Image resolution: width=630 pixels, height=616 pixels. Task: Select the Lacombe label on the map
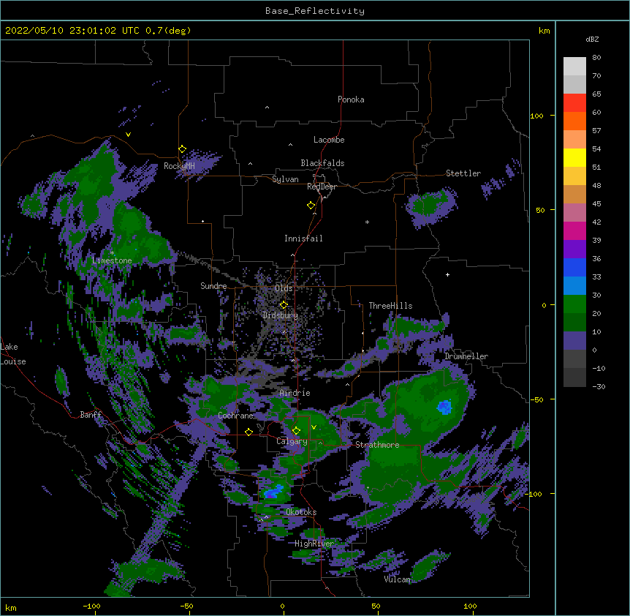329,140
